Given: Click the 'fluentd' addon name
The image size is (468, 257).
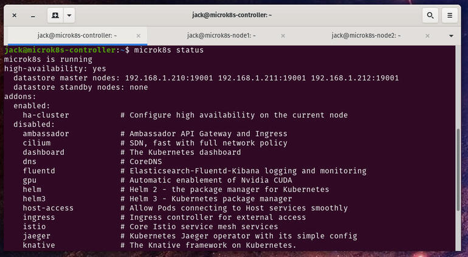Looking at the screenshot, I should (x=39, y=171).
